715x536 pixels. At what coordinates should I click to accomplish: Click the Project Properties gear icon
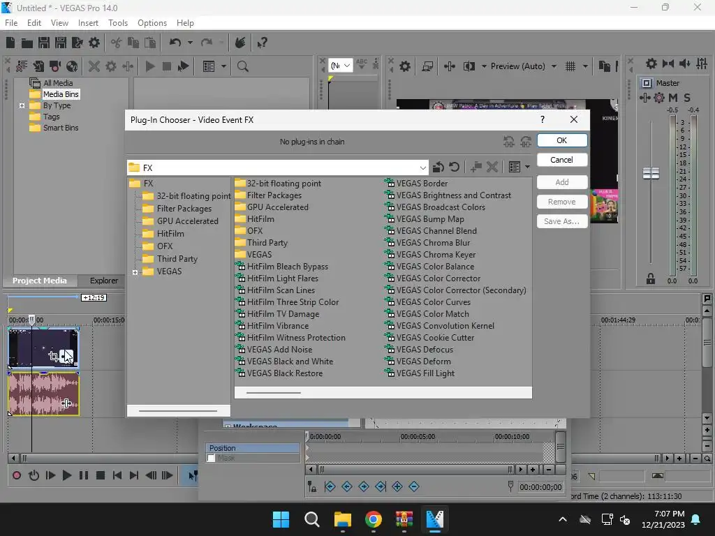[x=94, y=43]
